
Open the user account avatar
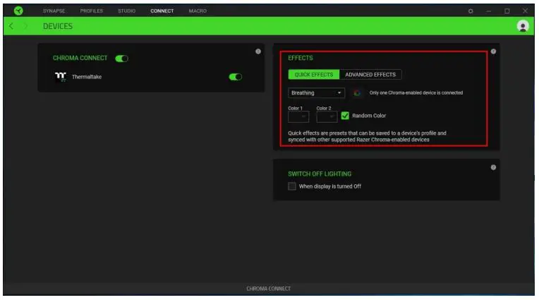point(523,26)
